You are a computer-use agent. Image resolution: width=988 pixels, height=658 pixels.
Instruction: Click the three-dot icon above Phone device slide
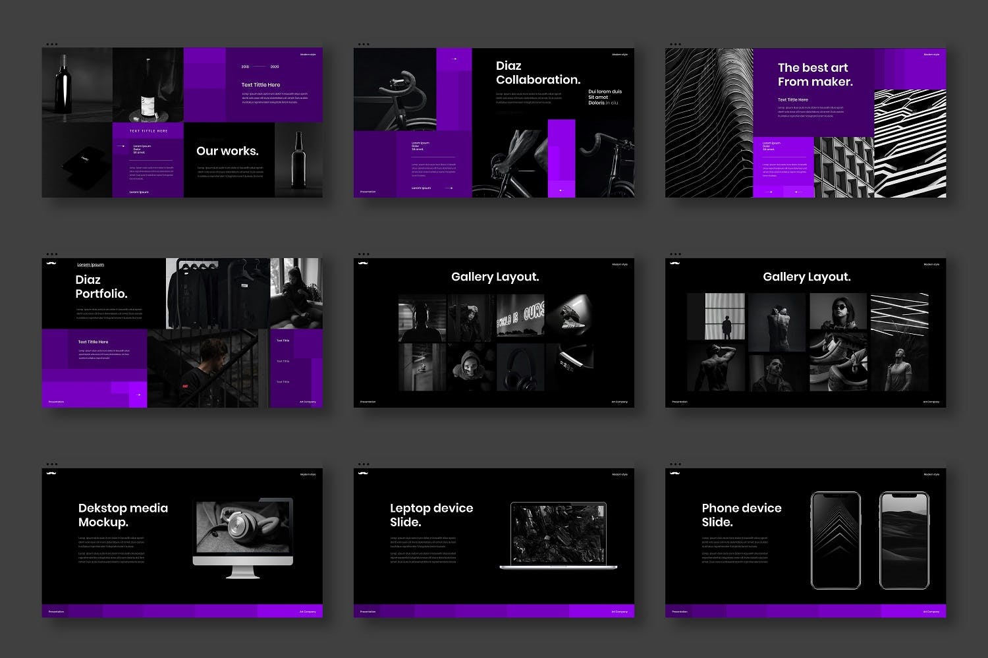(x=675, y=464)
